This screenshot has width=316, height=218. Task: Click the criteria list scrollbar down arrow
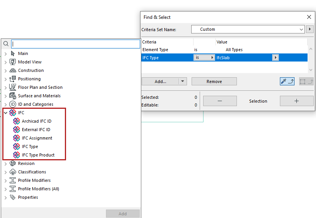pyautogui.click(x=311, y=70)
